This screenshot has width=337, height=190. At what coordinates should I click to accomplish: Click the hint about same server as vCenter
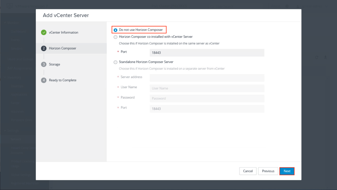pyautogui.click(x=169, y=44)
